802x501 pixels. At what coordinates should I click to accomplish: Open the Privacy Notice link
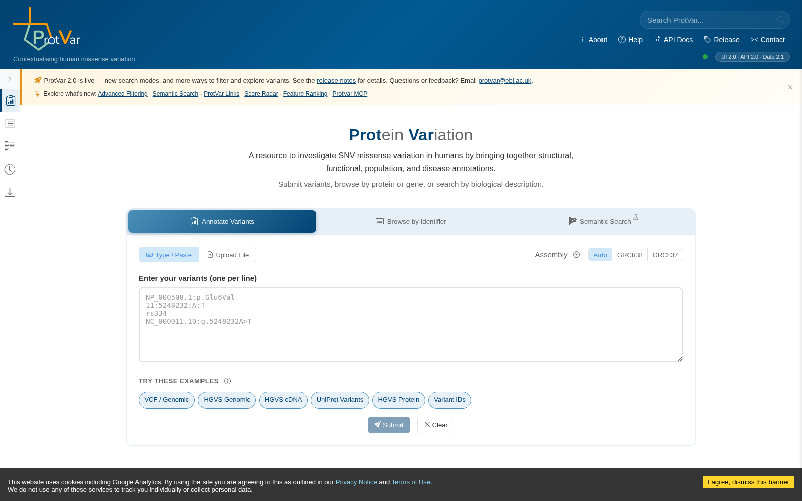(356, 482)
